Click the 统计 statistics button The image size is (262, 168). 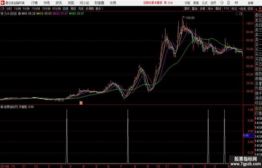(210, 9)
